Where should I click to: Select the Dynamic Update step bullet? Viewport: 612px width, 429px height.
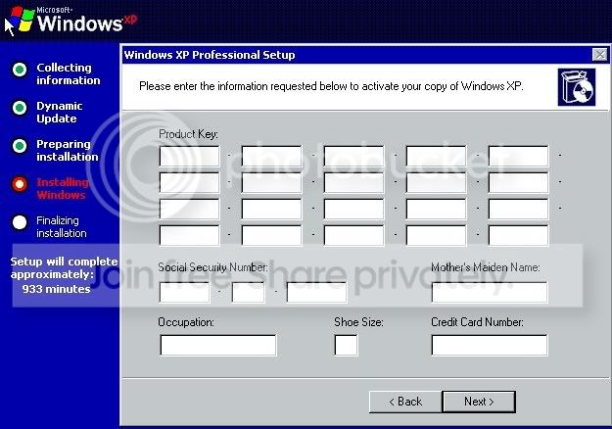20,108
